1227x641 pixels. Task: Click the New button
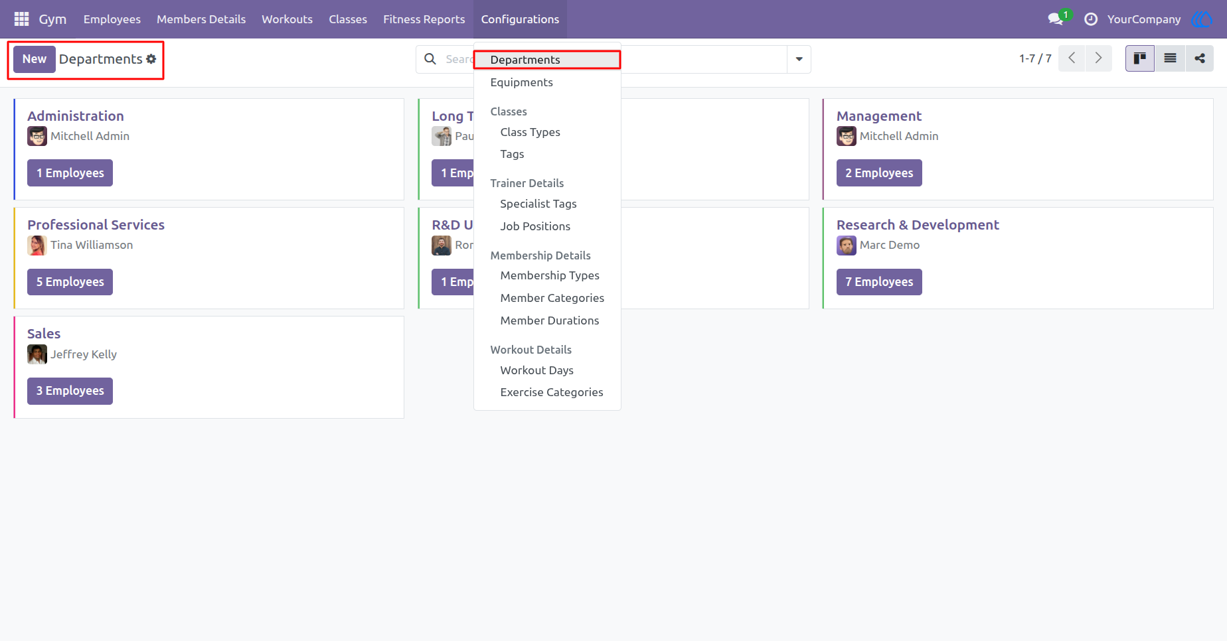point(35,59)
